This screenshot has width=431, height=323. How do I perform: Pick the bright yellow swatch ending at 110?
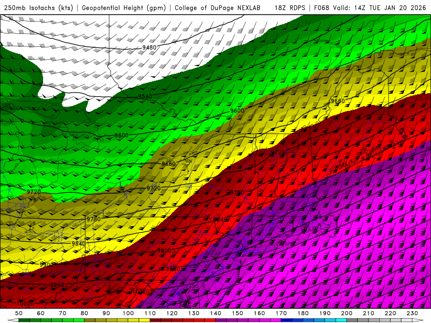coord(144,320)
